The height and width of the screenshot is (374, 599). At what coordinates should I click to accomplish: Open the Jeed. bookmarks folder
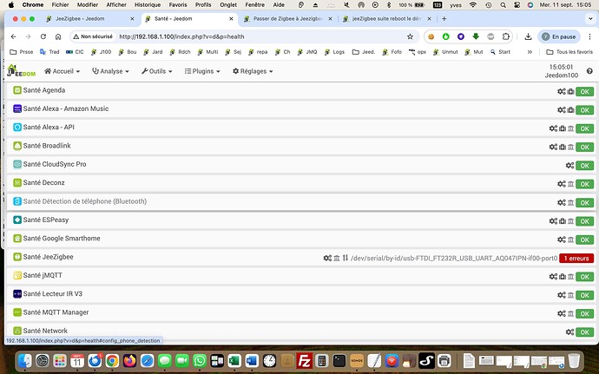[363, 52]
